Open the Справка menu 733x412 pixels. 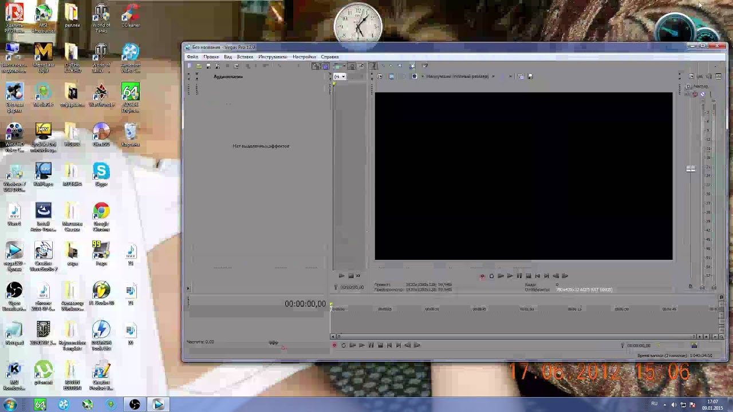tap(330, 57)
